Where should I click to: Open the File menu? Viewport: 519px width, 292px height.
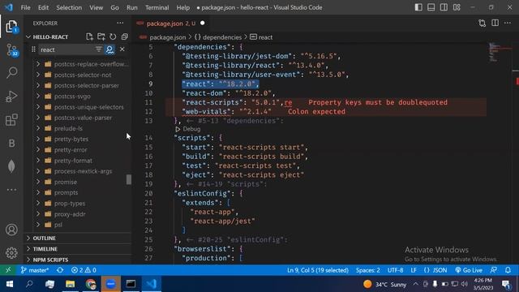coord(25,7)
